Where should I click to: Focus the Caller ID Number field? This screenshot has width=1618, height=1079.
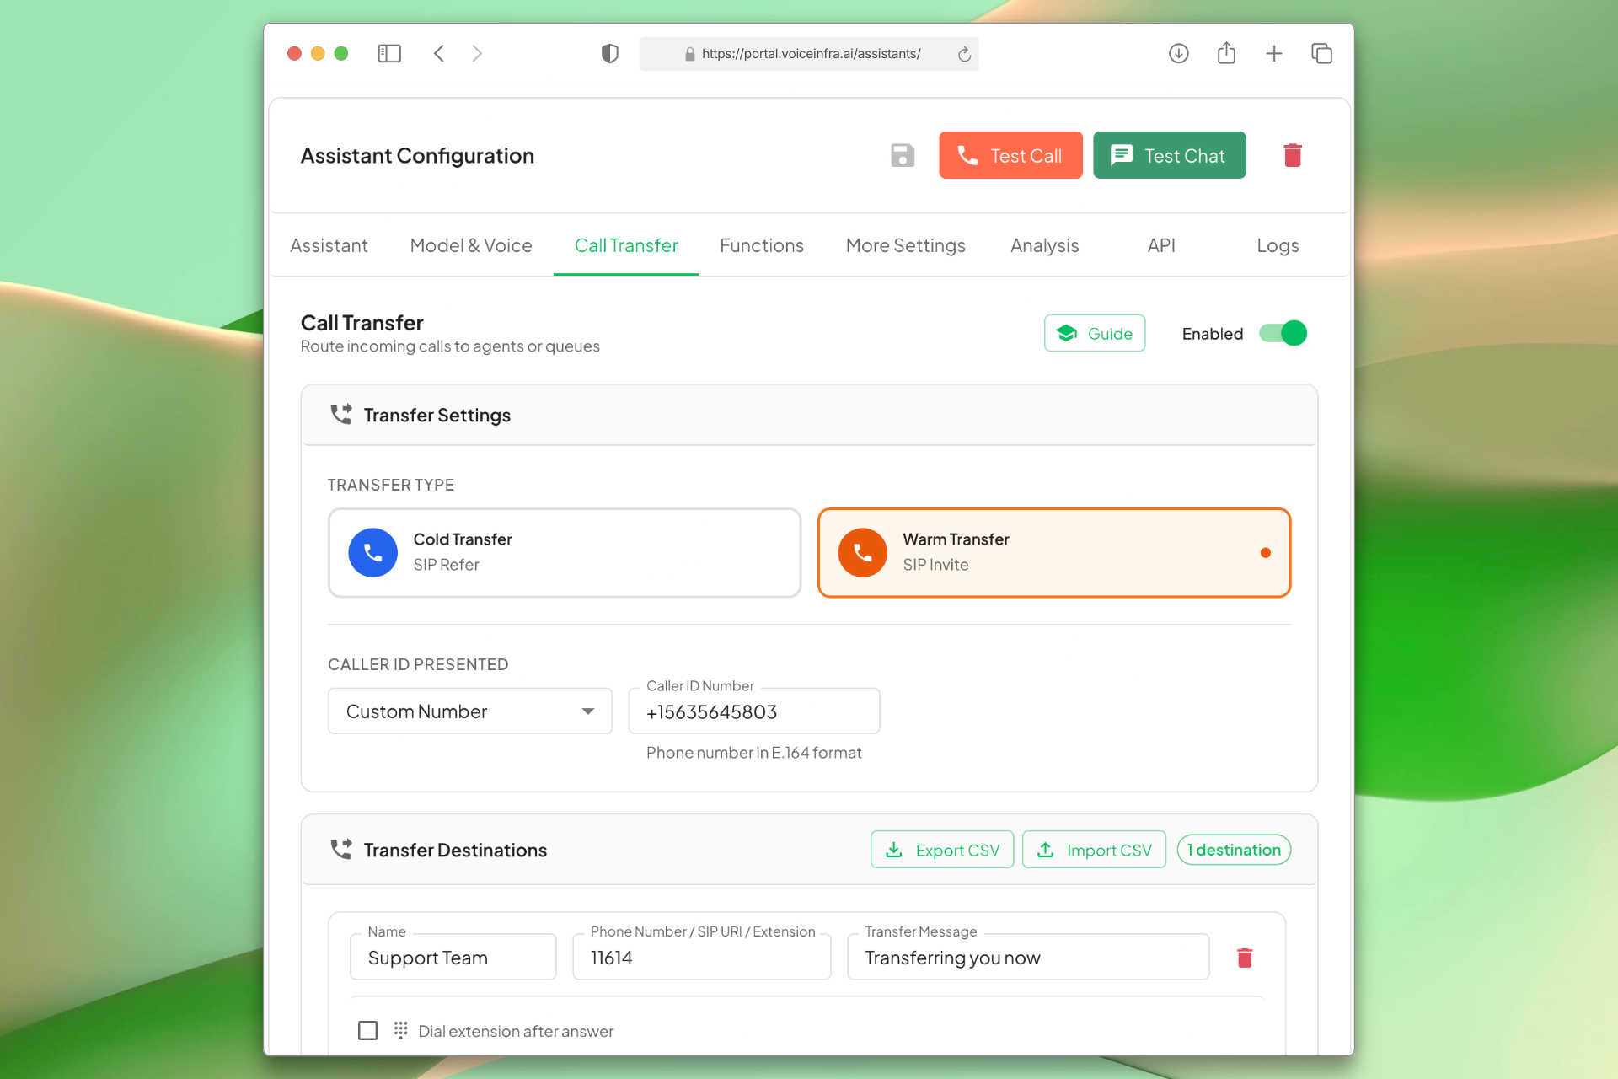754,711
